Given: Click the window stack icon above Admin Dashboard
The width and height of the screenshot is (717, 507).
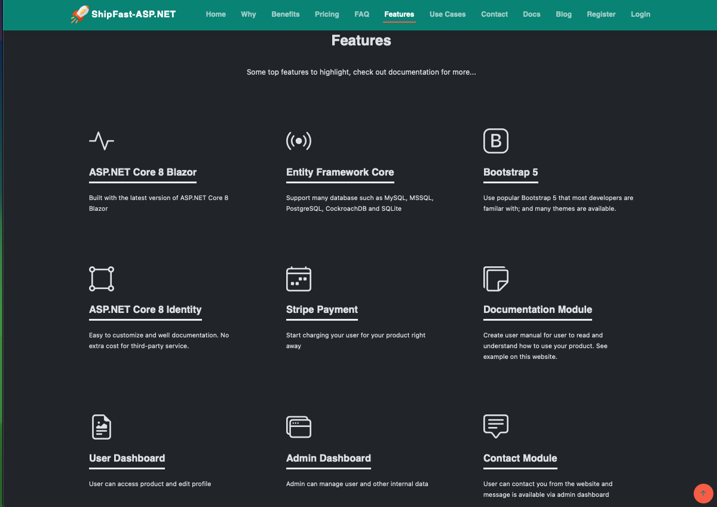Looking at the screenshot, I should coord(299,427).
